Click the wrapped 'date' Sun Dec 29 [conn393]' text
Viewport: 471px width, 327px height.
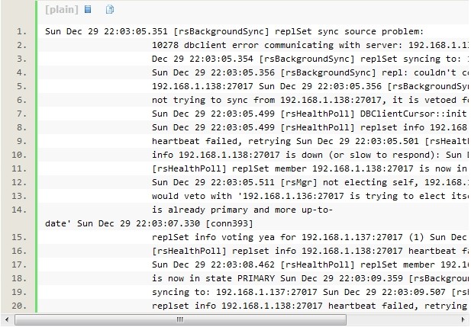click(149, 224)
